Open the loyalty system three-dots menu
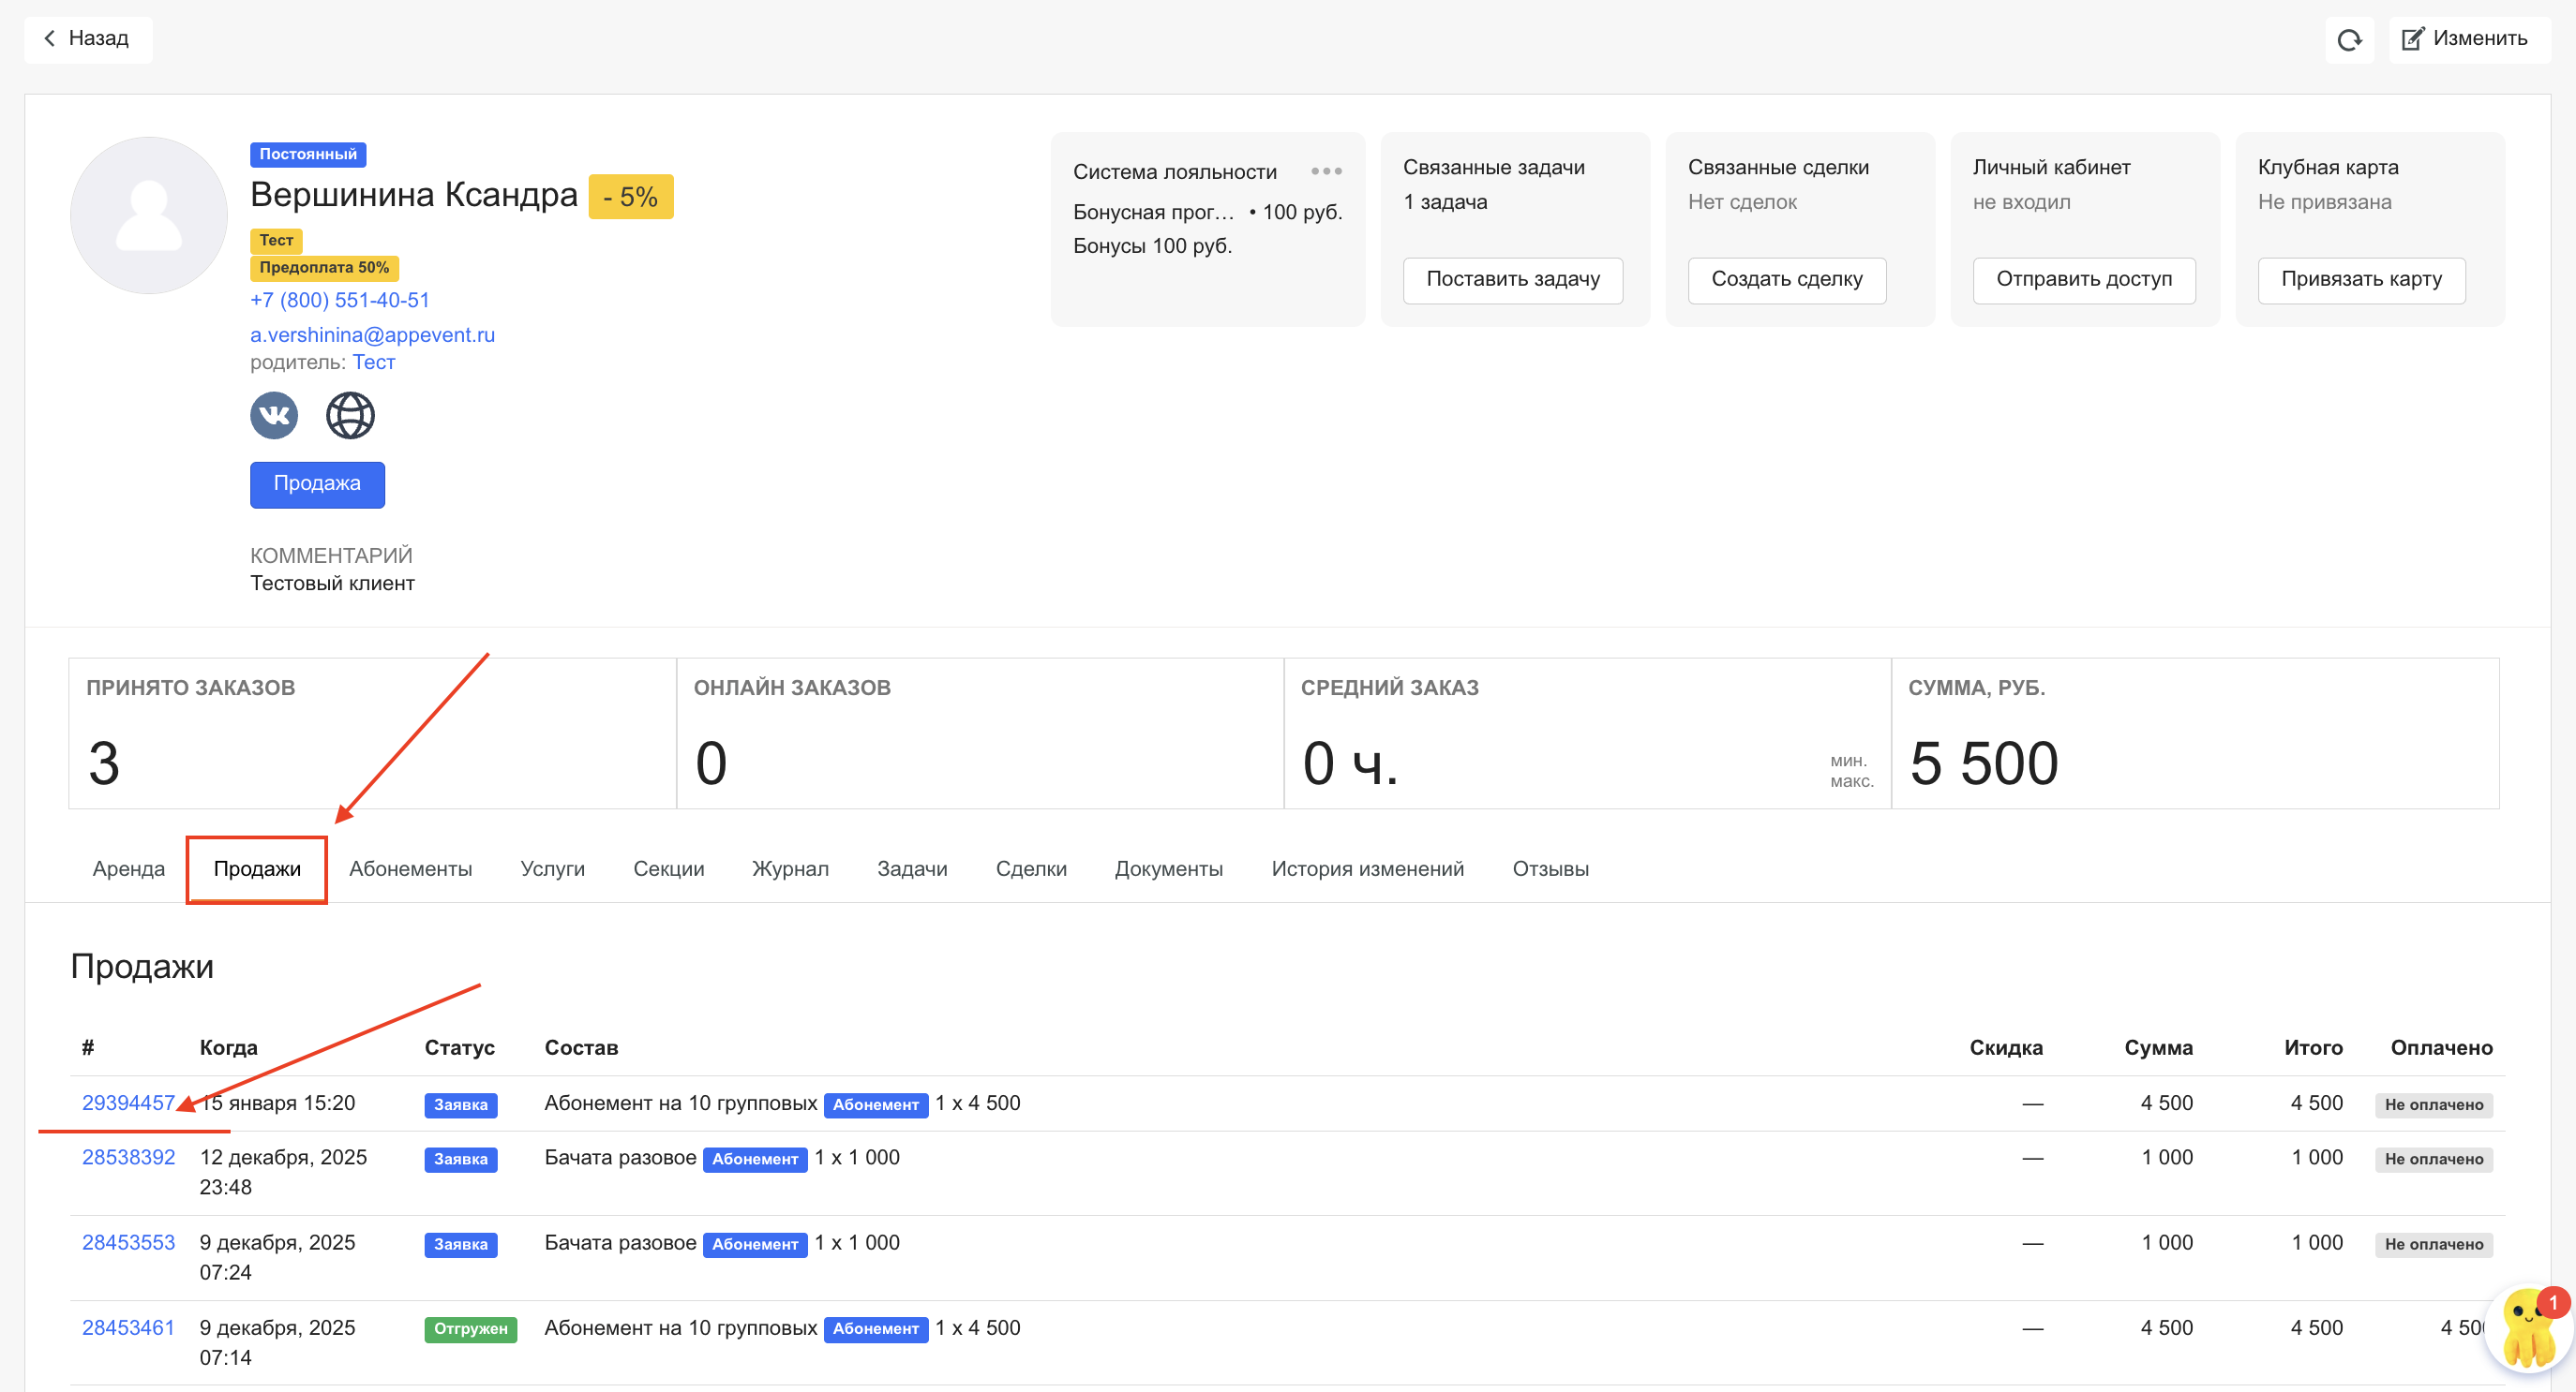Image resolution: width=2576 pixels, height=1392 pixels. [x=1326, y=170]
